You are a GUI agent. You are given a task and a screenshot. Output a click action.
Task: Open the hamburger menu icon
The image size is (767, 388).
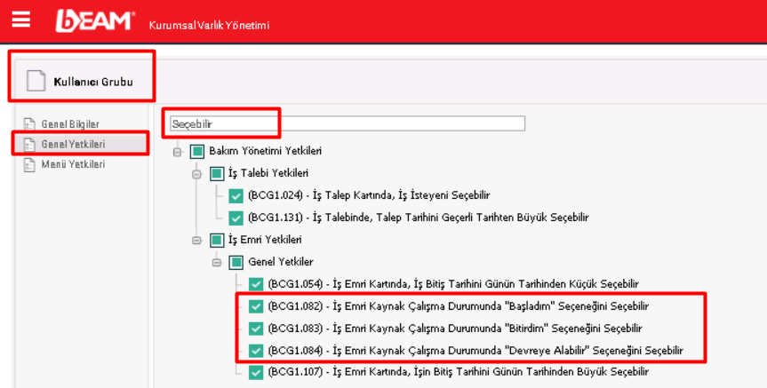point(21,20)
